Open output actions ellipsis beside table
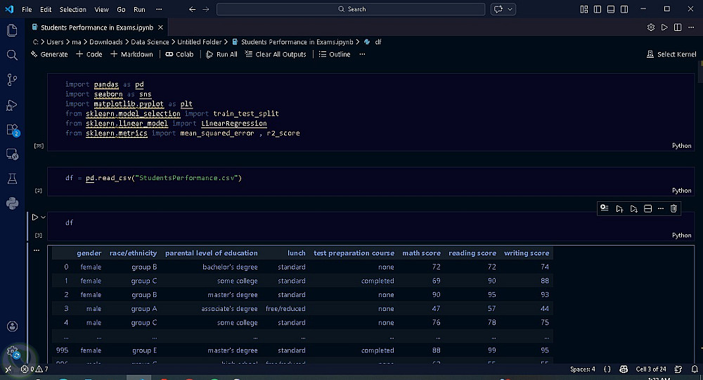703x380 pixels. click(x=37, y=251)
